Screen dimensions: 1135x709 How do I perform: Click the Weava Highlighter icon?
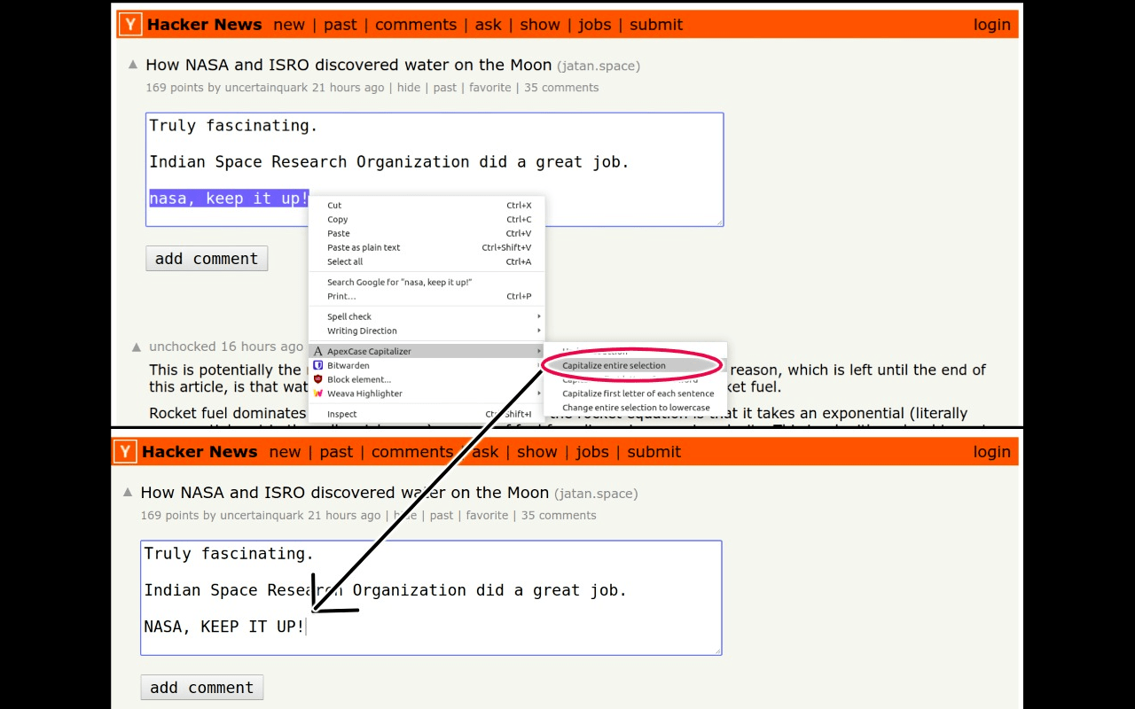coord(318,393)
